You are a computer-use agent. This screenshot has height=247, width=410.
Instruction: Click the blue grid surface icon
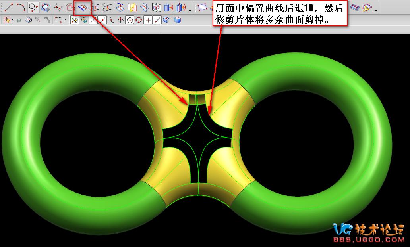354,8
